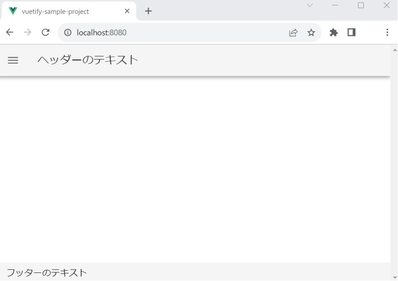The height and width of the screenshot is (281, 398).
Task: Click the scrollbar down arrow
Action: coord(395,277)
